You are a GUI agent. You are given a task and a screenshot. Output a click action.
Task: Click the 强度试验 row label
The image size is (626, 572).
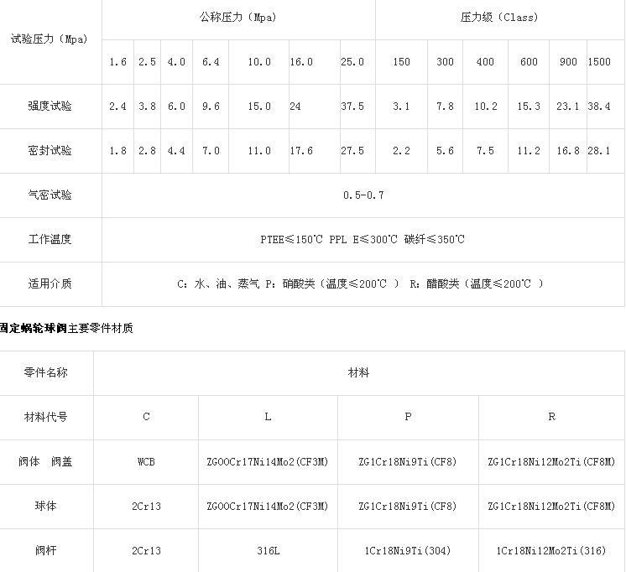coord(50,107)
